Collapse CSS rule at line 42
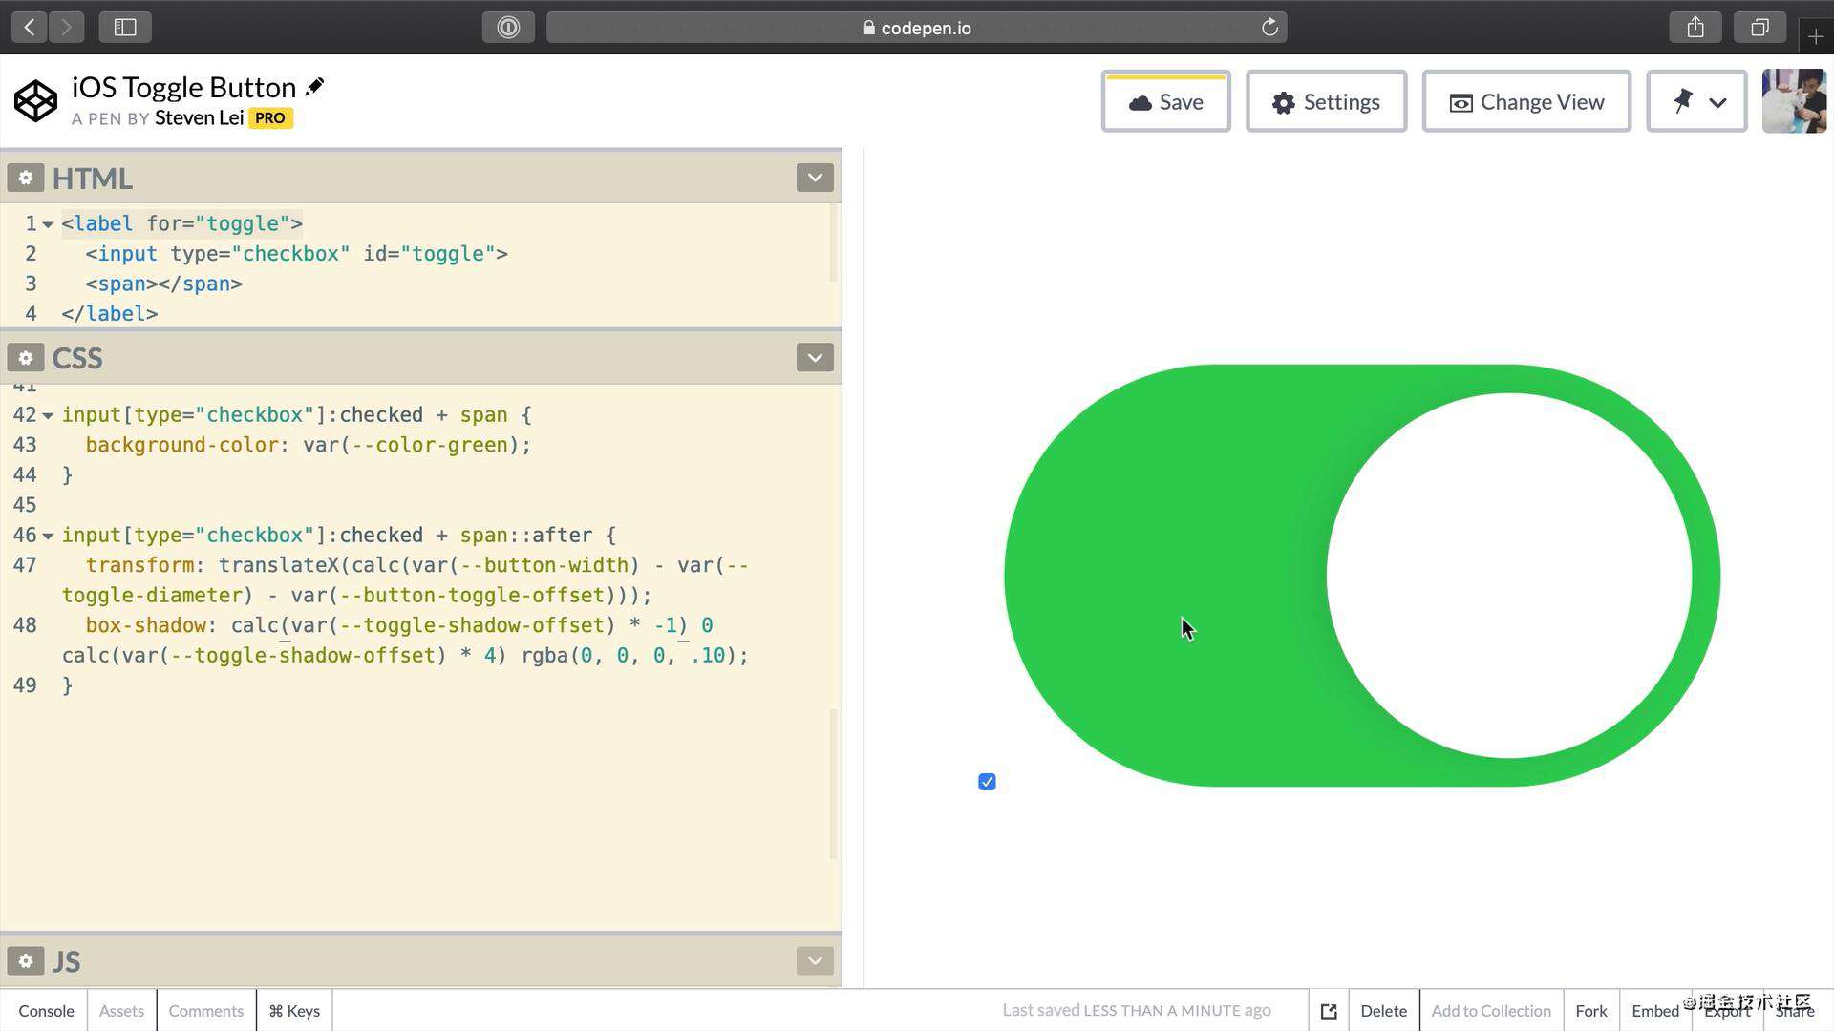This screenshot has height=1031, width=1834. (x=48, y=415)
